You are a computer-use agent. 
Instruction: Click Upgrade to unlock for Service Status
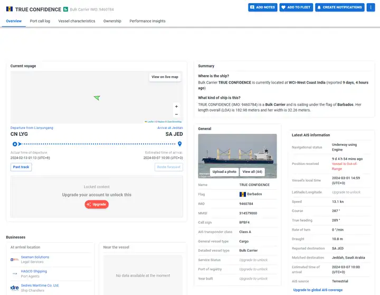click(x=253, y=260)
